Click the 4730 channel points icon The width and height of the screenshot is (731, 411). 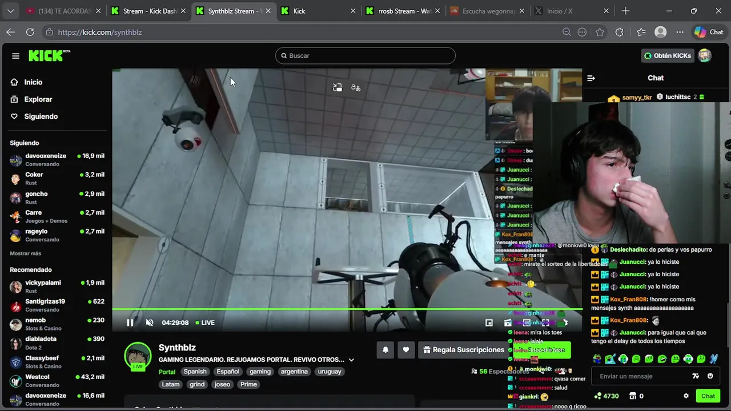pos(598,396)
